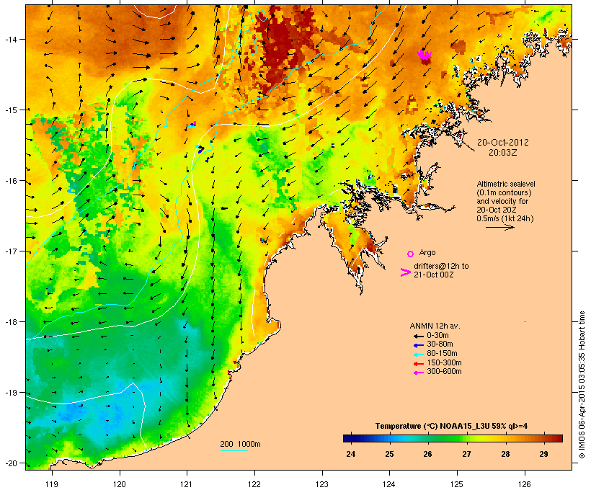Viewport: 591px width, 490px height.
Task: Click the black 0-30m legend arrow
Action: pos(418,336)
